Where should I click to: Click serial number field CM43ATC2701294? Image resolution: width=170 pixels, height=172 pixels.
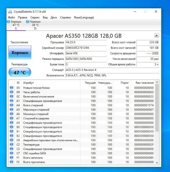coord(86,48)
